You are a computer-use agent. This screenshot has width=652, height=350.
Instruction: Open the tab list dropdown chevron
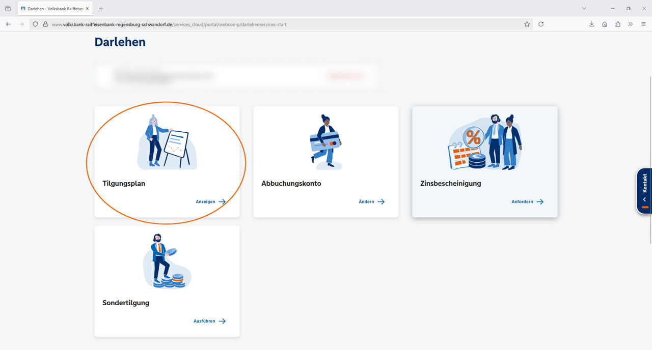pos(584,8)
